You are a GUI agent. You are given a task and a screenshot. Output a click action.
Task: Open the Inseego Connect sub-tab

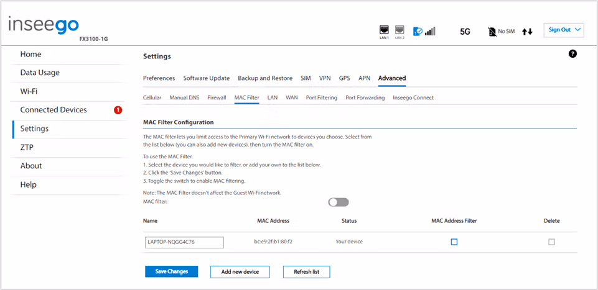(x=413, y=98)
